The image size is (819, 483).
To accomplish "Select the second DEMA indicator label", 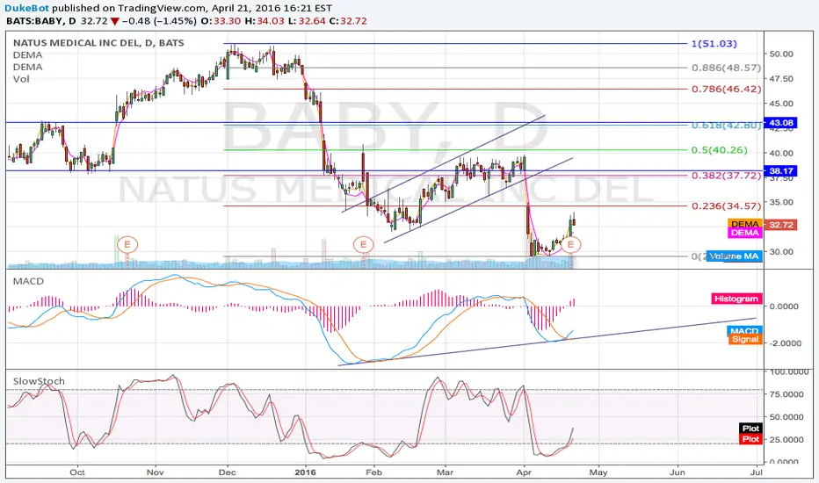I will click(28, 67).
